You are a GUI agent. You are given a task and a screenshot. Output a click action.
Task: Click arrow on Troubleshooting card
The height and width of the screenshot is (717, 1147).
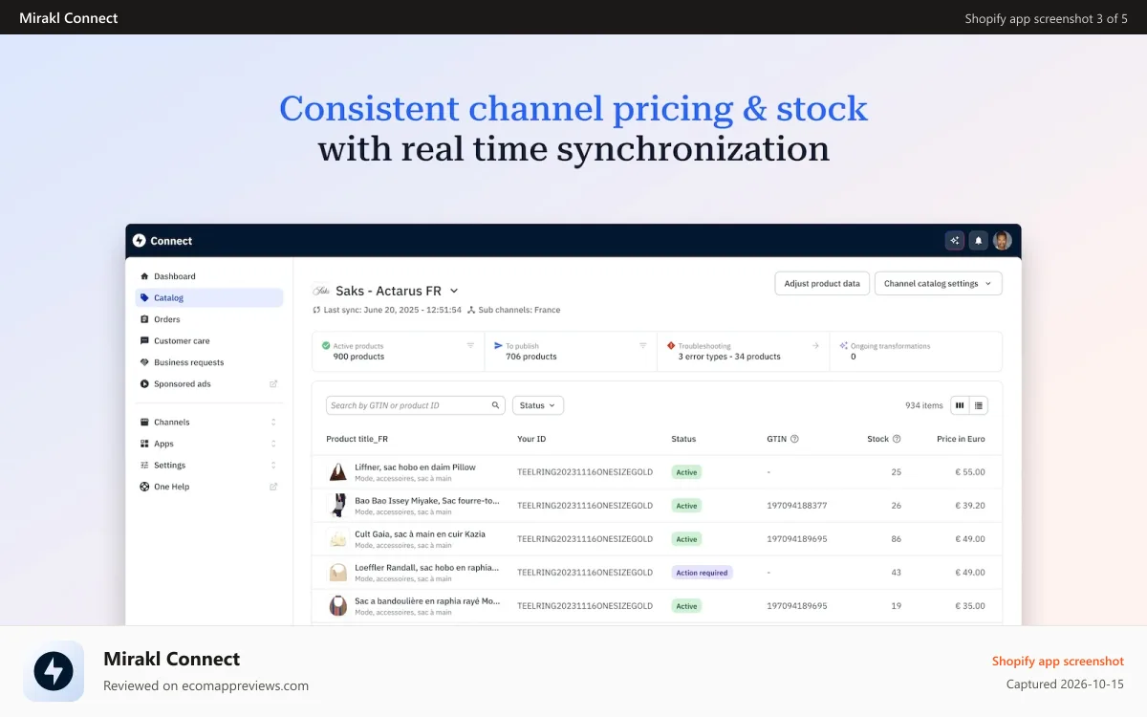coord(815,346)
